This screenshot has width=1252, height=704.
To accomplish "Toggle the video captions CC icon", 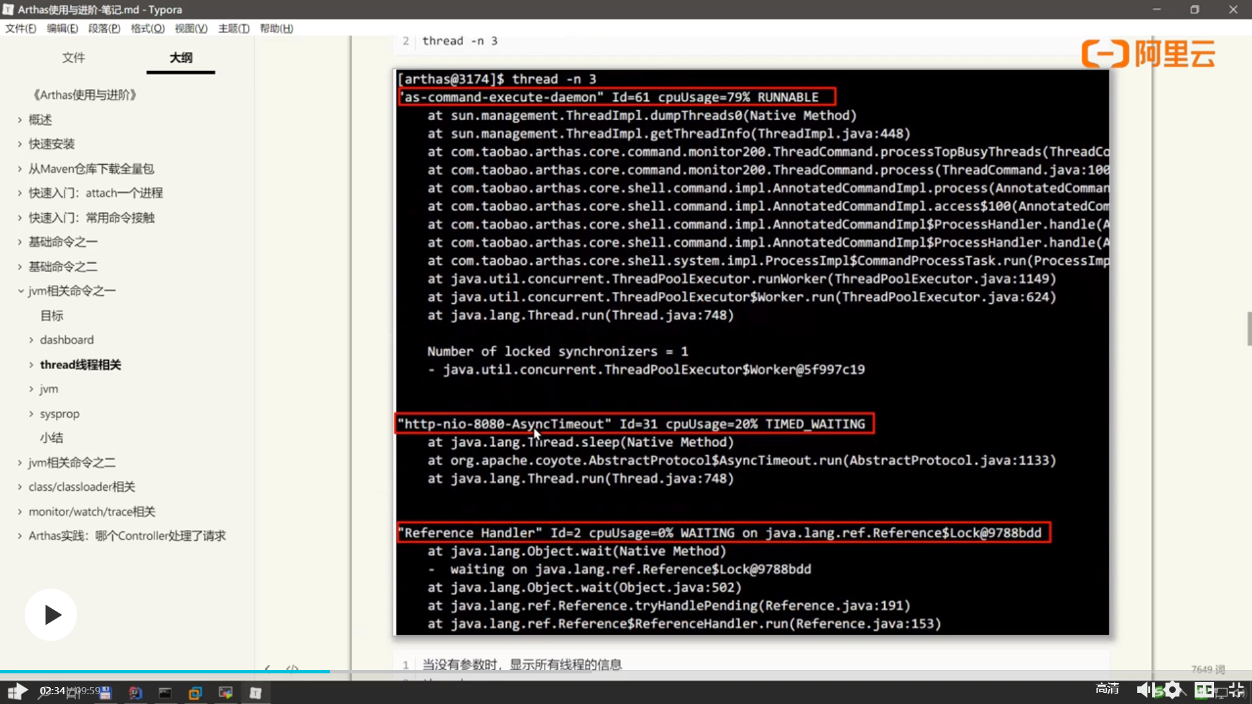I will (1204, 690).
